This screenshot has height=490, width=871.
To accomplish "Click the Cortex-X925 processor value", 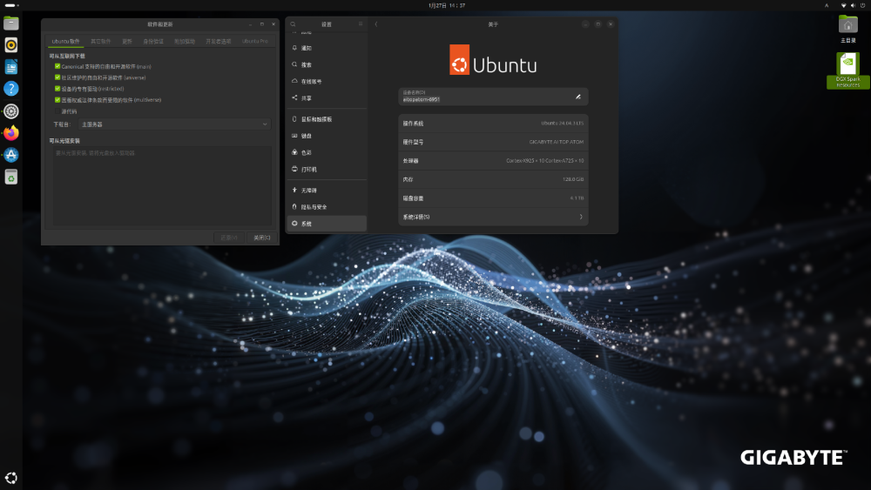I will 545,161.
